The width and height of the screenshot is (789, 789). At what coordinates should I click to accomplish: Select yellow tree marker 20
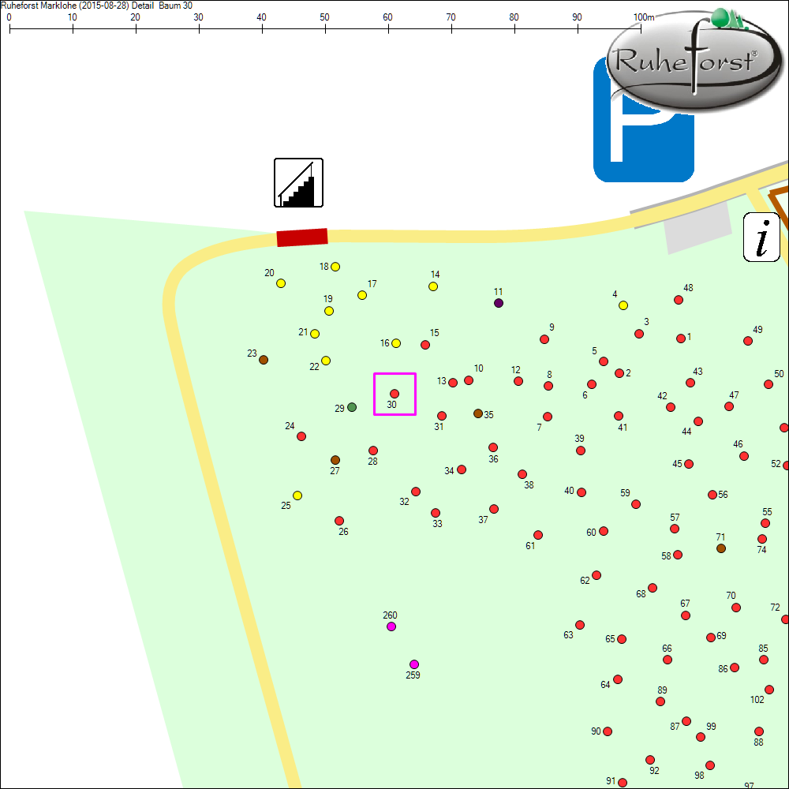click(x=281, y=283)
